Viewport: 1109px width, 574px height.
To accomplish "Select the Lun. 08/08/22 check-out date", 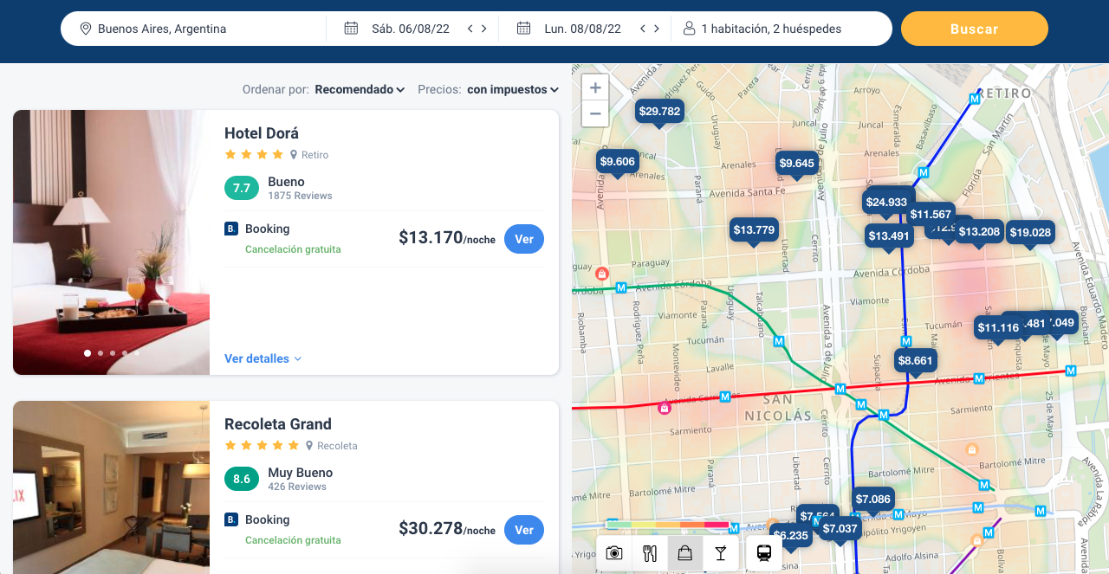I will 583,29.
